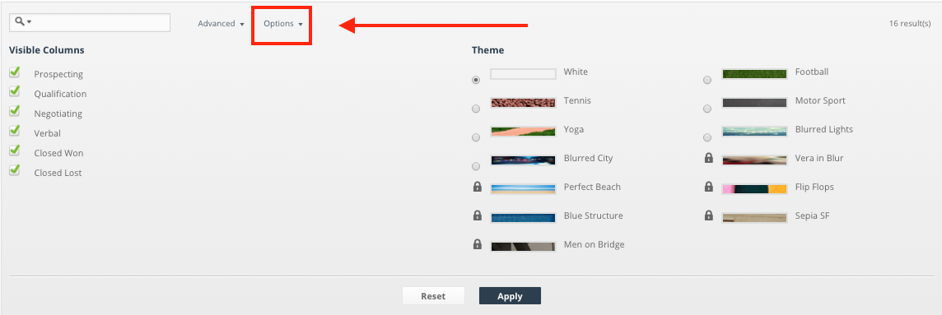Click the Reset button
Screen dimensions: 942x315
point(433,296)
